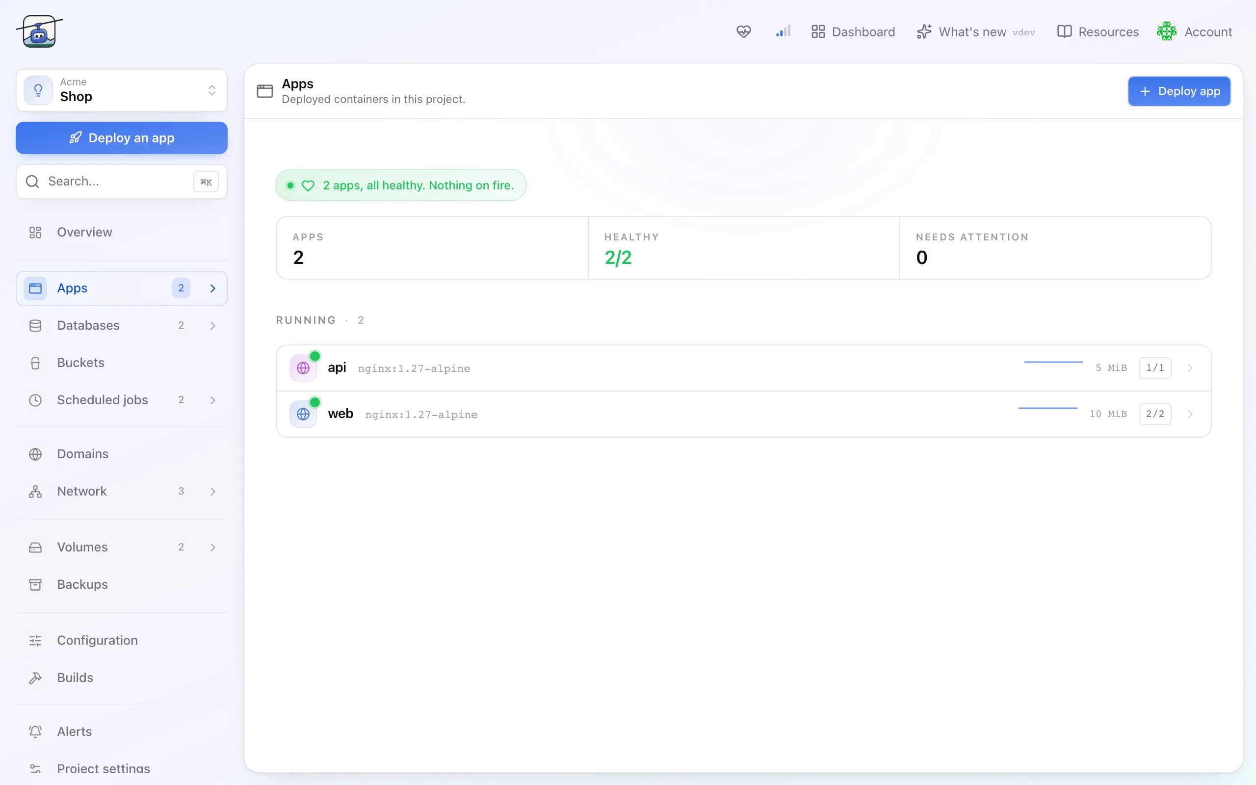The height and width of the screenshot is (785, 1256).
Task: Click the signal bars usage icon
Action: point(783,32)
